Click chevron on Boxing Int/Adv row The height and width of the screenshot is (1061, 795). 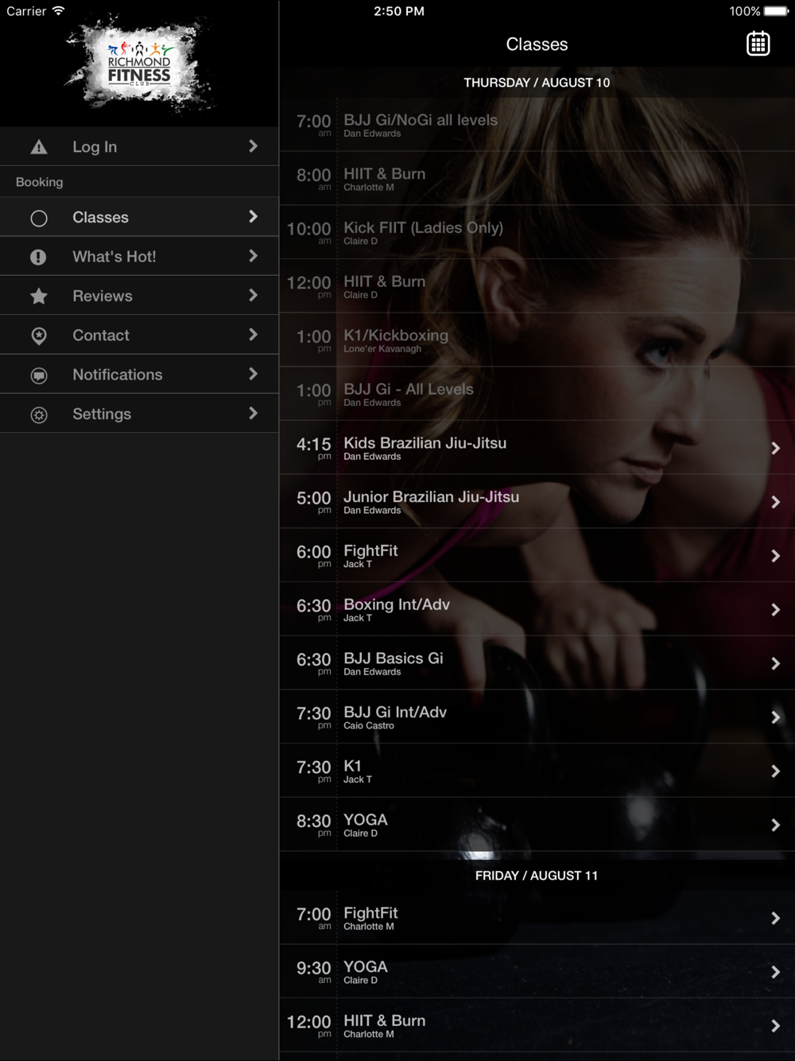[x=775, y=610]
